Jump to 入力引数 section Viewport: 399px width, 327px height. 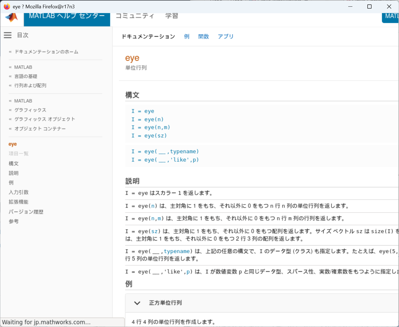[x=19, y=192]
